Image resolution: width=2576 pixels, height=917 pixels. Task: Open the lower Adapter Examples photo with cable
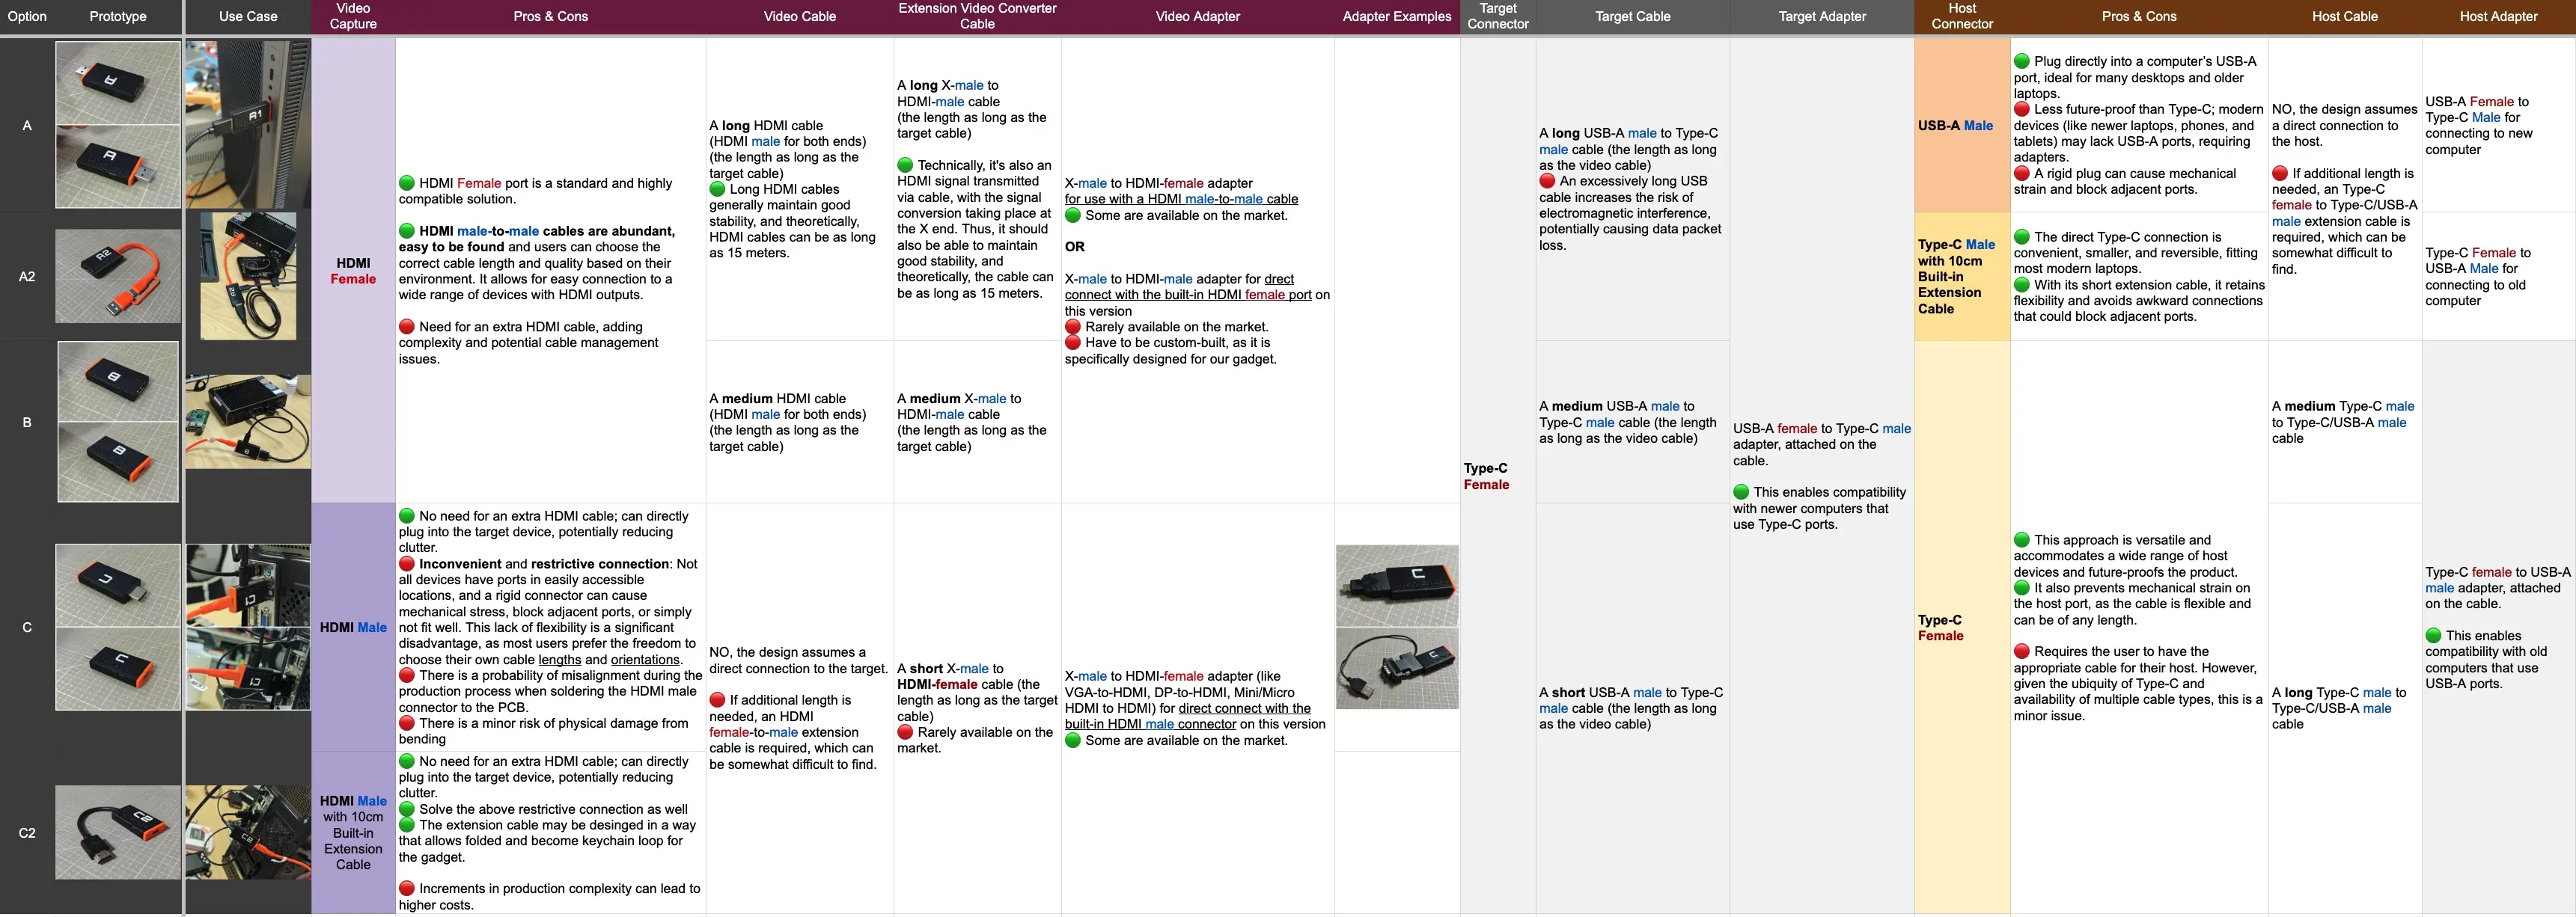1397,668
